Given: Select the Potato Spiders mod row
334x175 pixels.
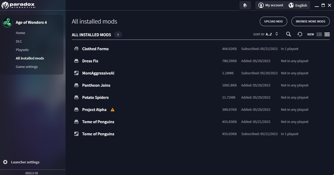Looking at the screenshot, I should 95,98.
